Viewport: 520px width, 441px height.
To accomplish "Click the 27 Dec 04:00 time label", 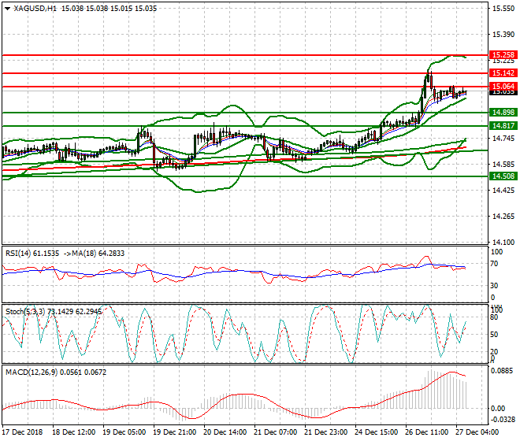I will point(477,432).
